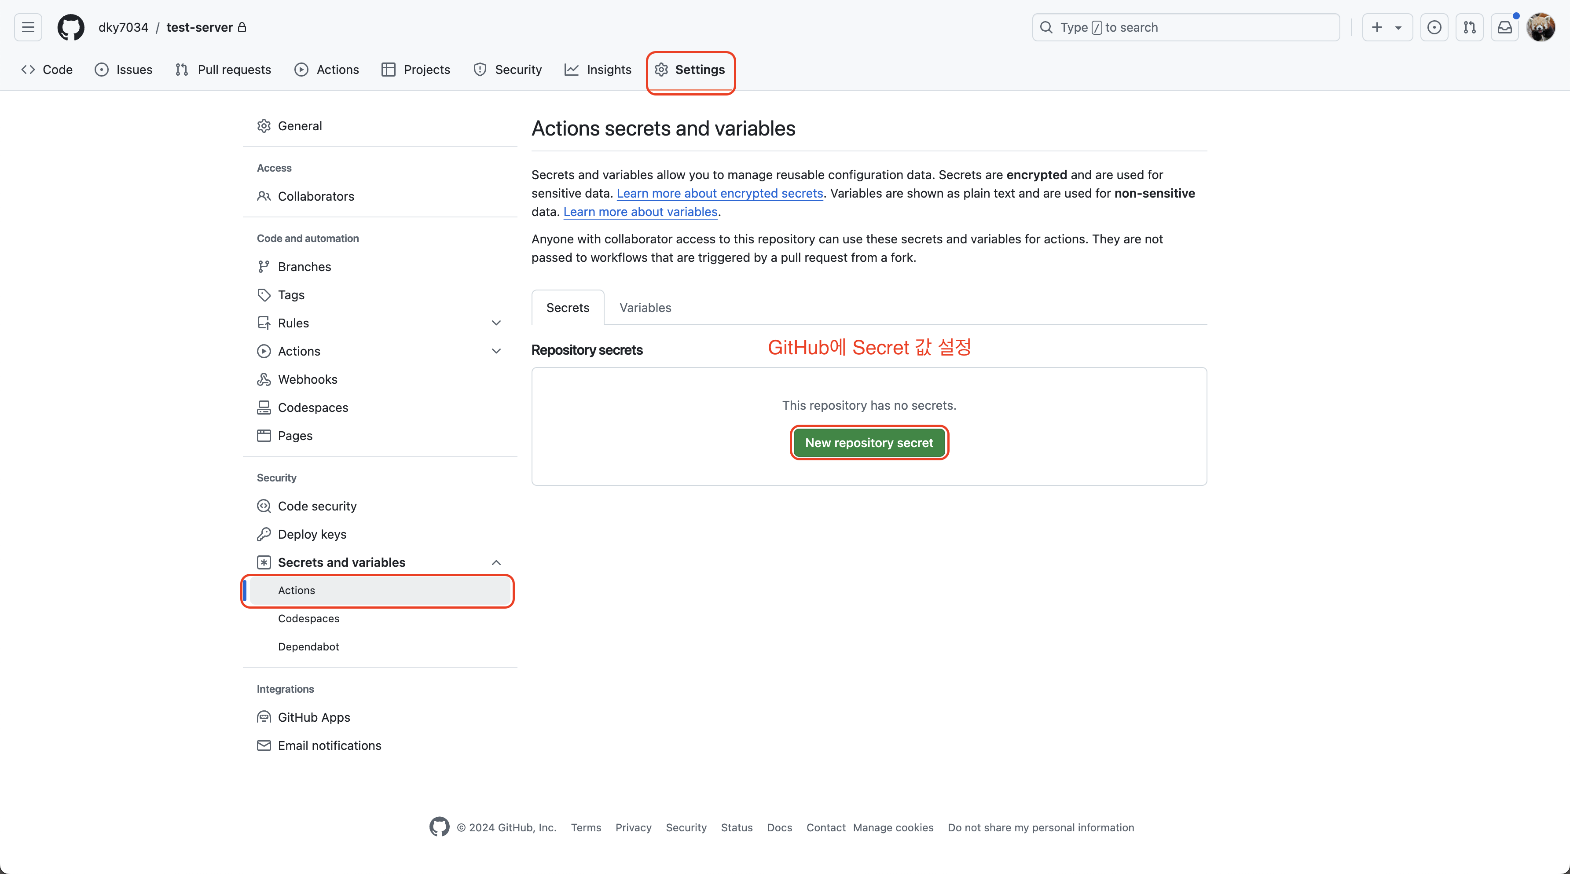Expand the Actions sidebar section chevron
This screenshot has width=1570, height=874.
496,351
